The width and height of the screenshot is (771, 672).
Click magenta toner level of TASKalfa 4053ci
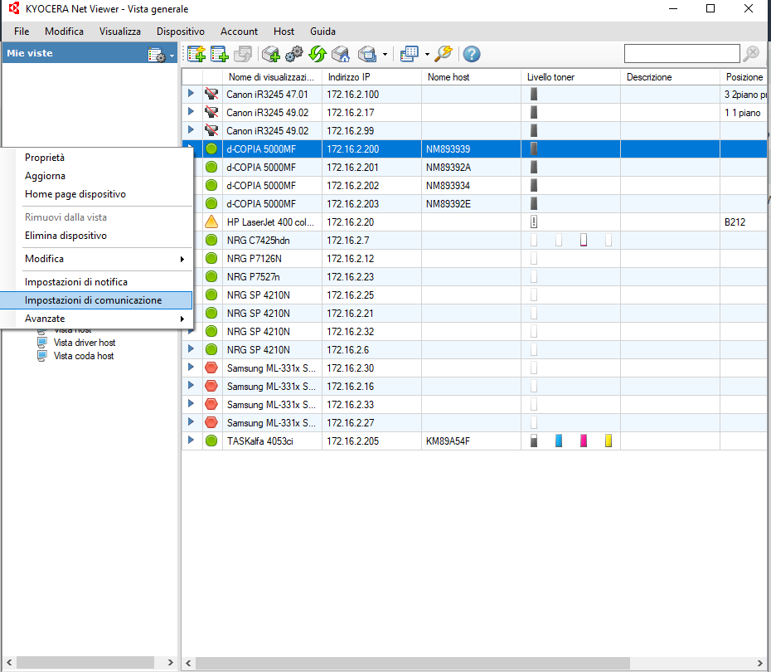pos(584,441)
